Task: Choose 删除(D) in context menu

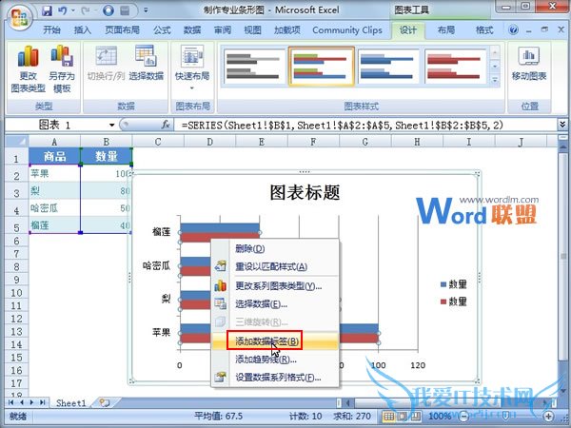Action: [x=275, y=249]
